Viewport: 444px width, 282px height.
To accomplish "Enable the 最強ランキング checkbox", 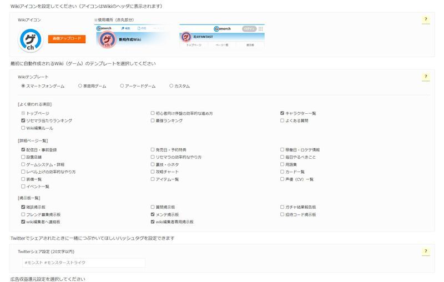I will [153, 120].
